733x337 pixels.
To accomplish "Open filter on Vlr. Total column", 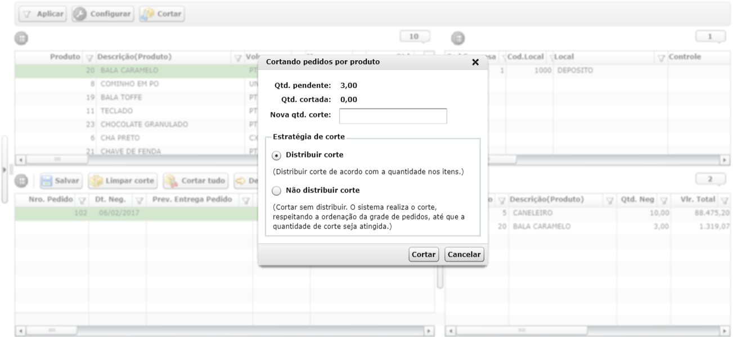I will [x=723, y=199].
